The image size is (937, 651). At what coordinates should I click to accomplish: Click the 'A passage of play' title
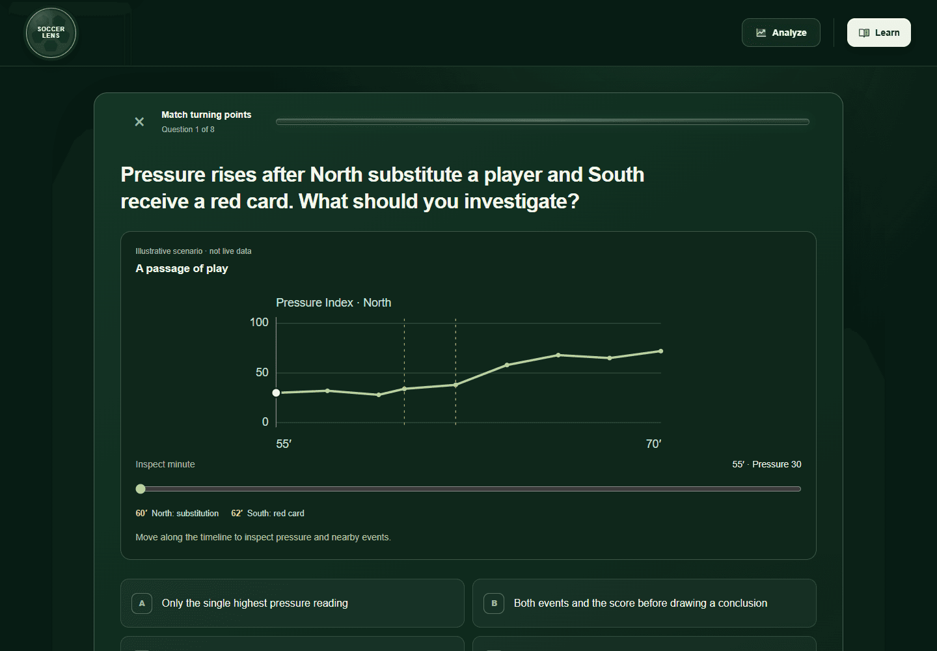tap(182, 269)
